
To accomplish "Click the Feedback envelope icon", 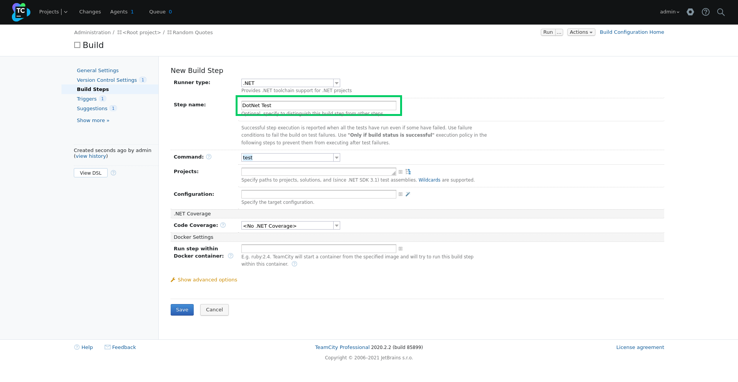I will pos(108,347).
